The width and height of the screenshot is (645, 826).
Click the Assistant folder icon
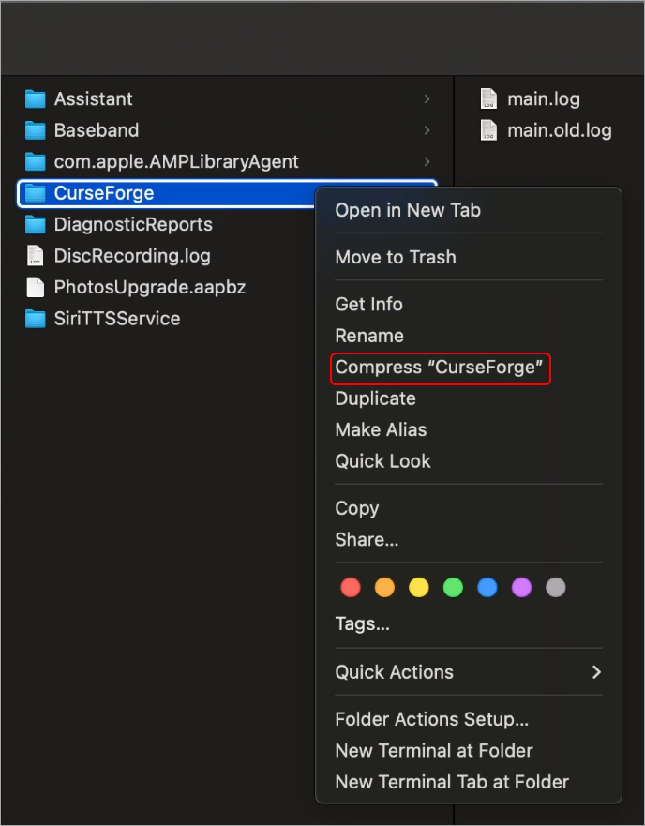click(x=36, y=99)
